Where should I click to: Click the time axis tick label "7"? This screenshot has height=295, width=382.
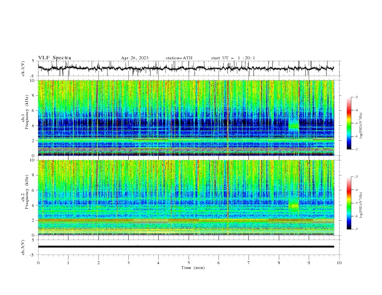(x=249, y=263)
